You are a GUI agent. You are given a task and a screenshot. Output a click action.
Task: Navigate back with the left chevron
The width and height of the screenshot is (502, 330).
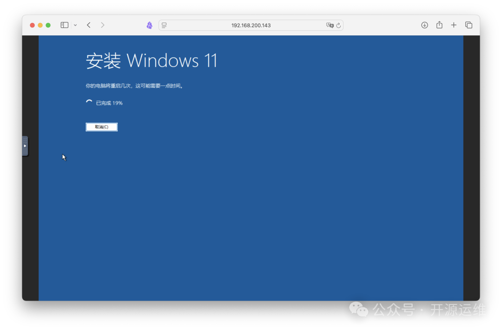pos(88,25)
